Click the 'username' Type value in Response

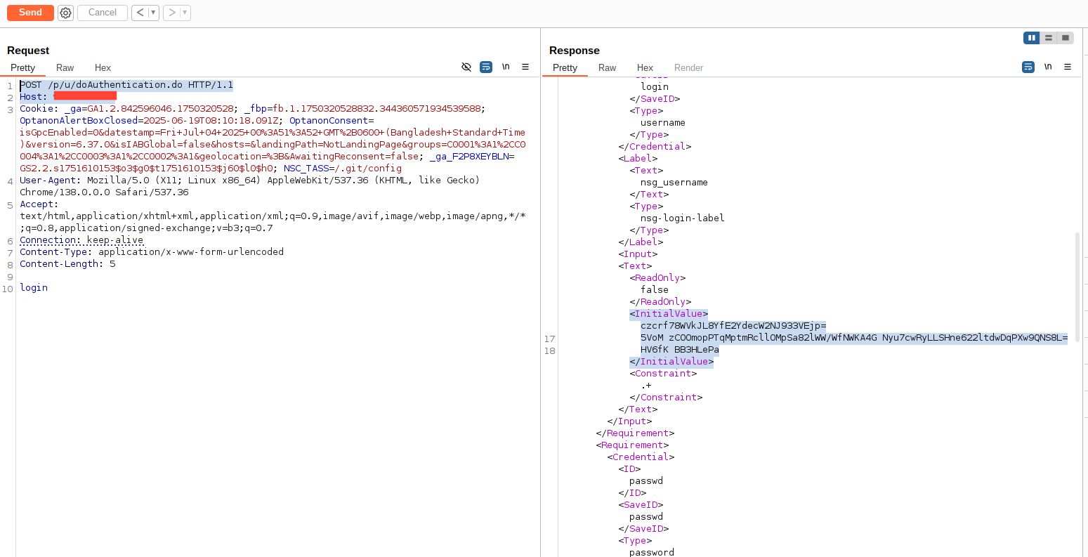click(663, 123)
